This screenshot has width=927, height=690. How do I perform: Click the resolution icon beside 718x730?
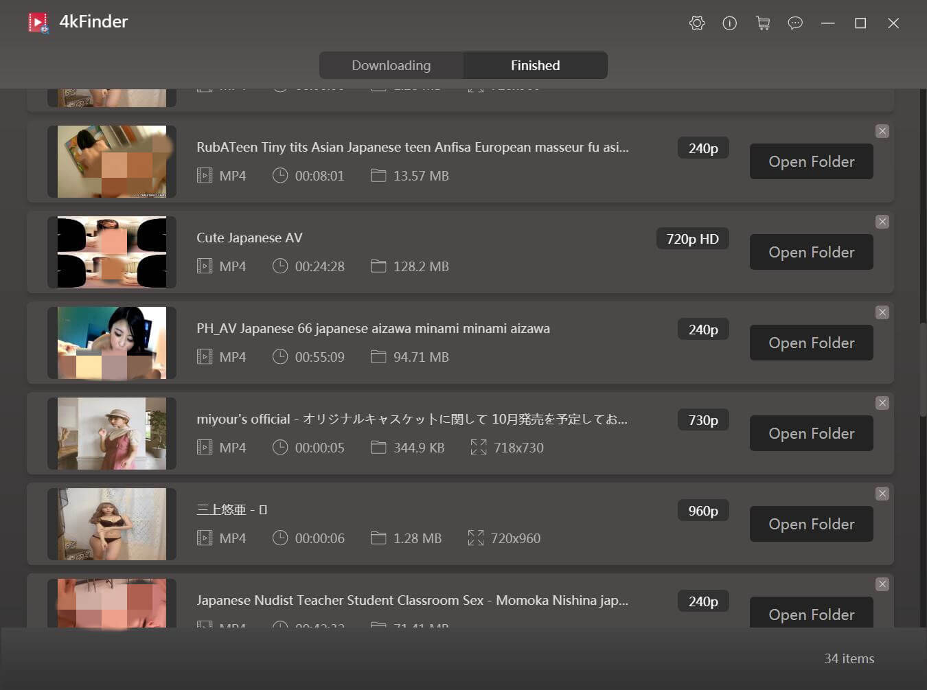(x=479, y=448)
